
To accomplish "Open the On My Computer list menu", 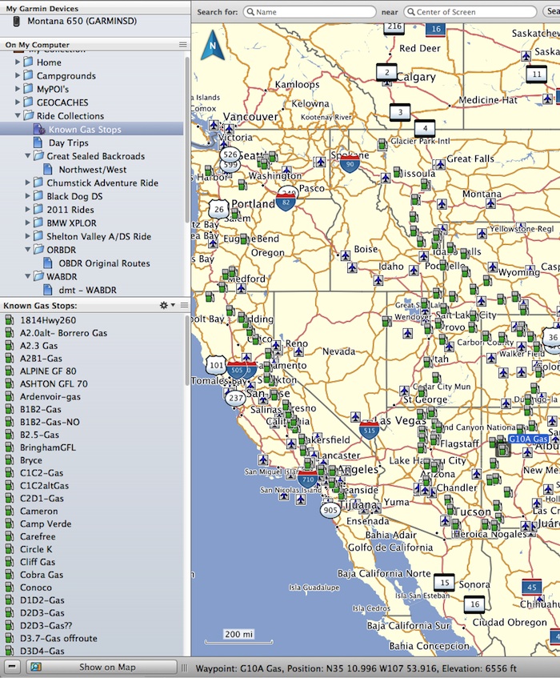I will pos(183,45).
